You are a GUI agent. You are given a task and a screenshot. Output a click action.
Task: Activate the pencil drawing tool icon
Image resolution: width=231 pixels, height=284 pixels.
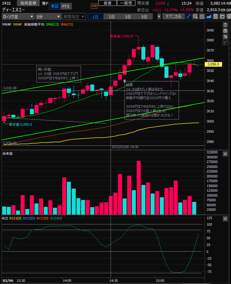click(x=188, y=16)
